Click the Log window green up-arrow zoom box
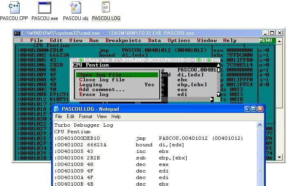Screen dimensions: 287x186 [x=199, y=60]
